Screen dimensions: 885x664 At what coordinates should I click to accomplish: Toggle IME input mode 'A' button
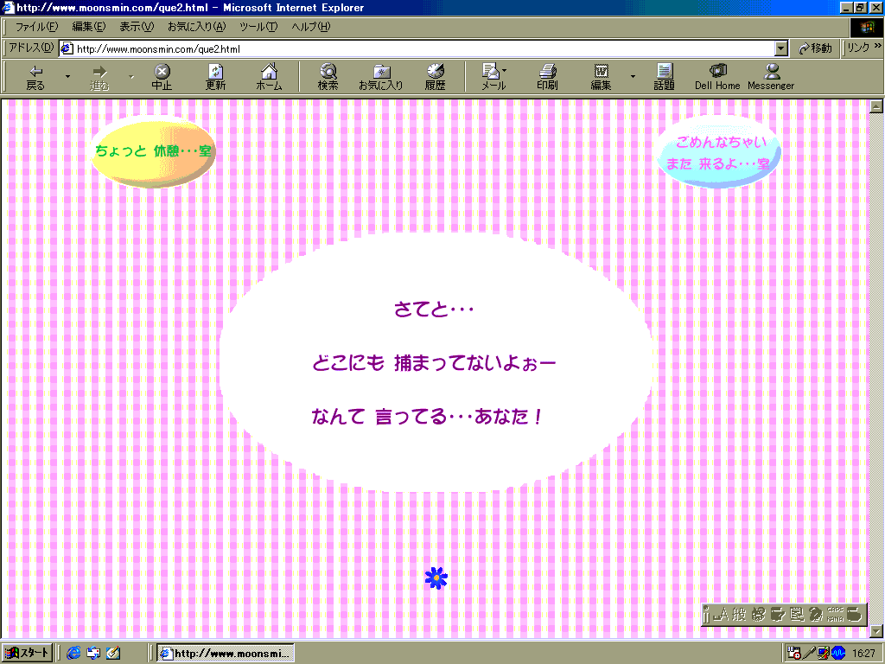pyautogui.click(x=720, y=615)
